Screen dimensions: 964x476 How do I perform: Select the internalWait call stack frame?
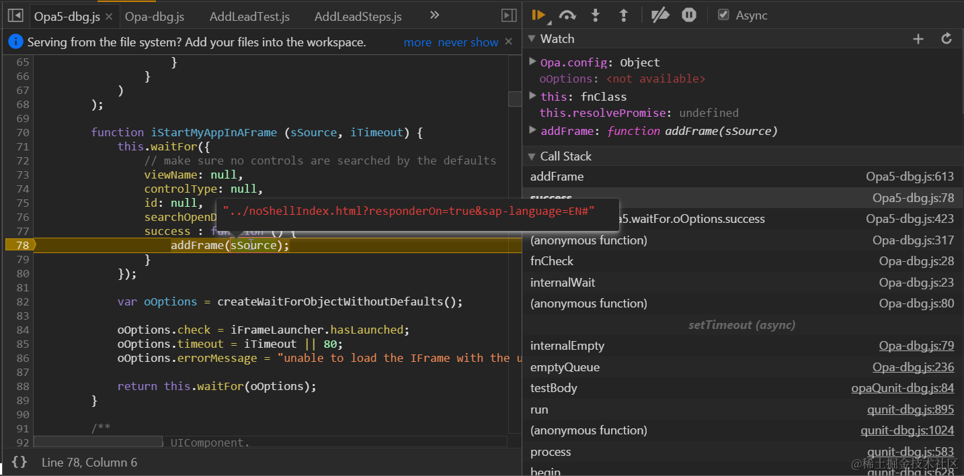tap(742, 283)
